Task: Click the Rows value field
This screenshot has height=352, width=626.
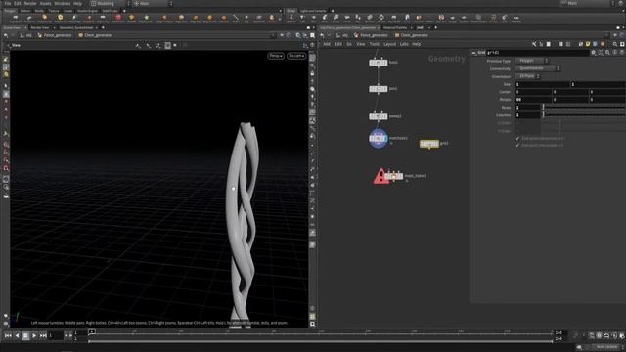Action: 528,108
